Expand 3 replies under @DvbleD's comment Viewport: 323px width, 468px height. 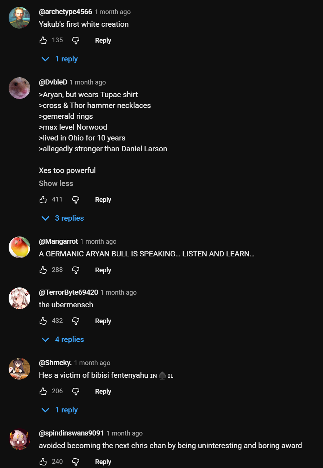coord(63,218)
